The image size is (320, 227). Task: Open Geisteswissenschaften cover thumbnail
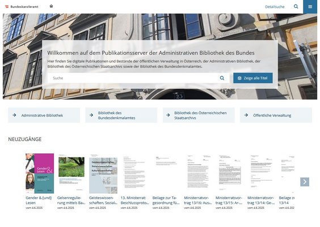pos(103,173)
